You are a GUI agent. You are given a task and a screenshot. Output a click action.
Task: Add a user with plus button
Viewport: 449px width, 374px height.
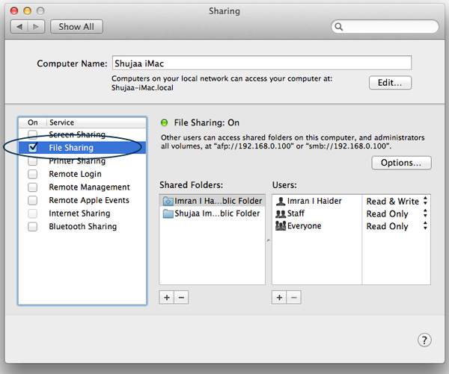tap(279, 297)
